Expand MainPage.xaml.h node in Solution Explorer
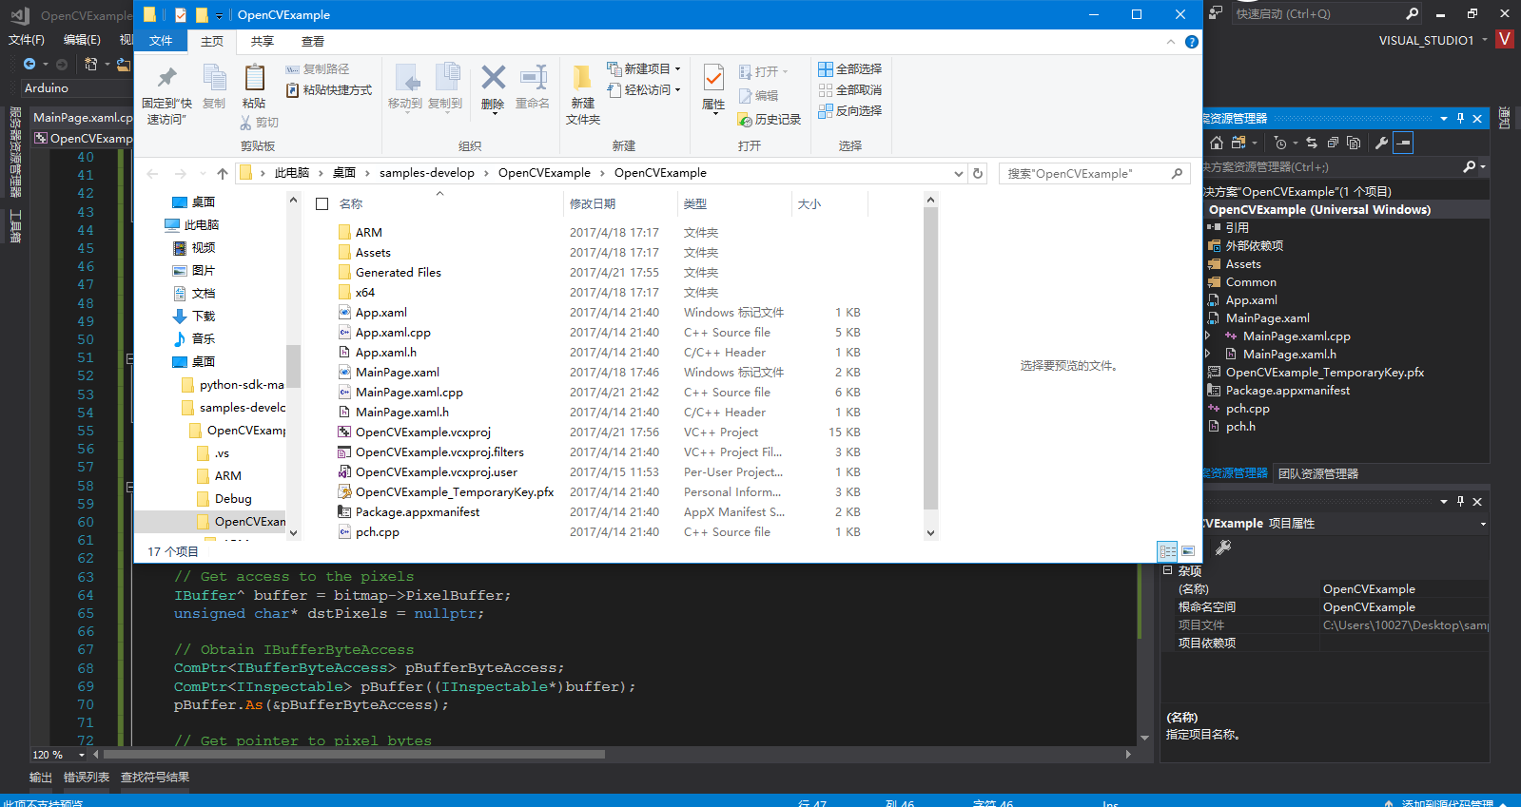The width and height of the screenshot is (1521, 807). pos(1208,354)
